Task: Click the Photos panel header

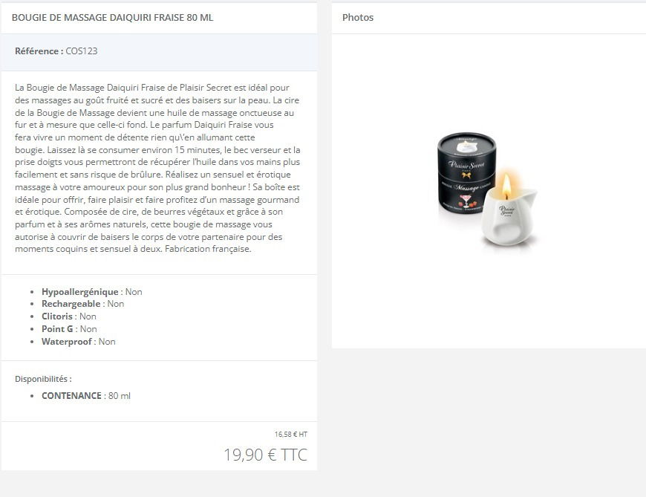Action: tap(358, 18)
